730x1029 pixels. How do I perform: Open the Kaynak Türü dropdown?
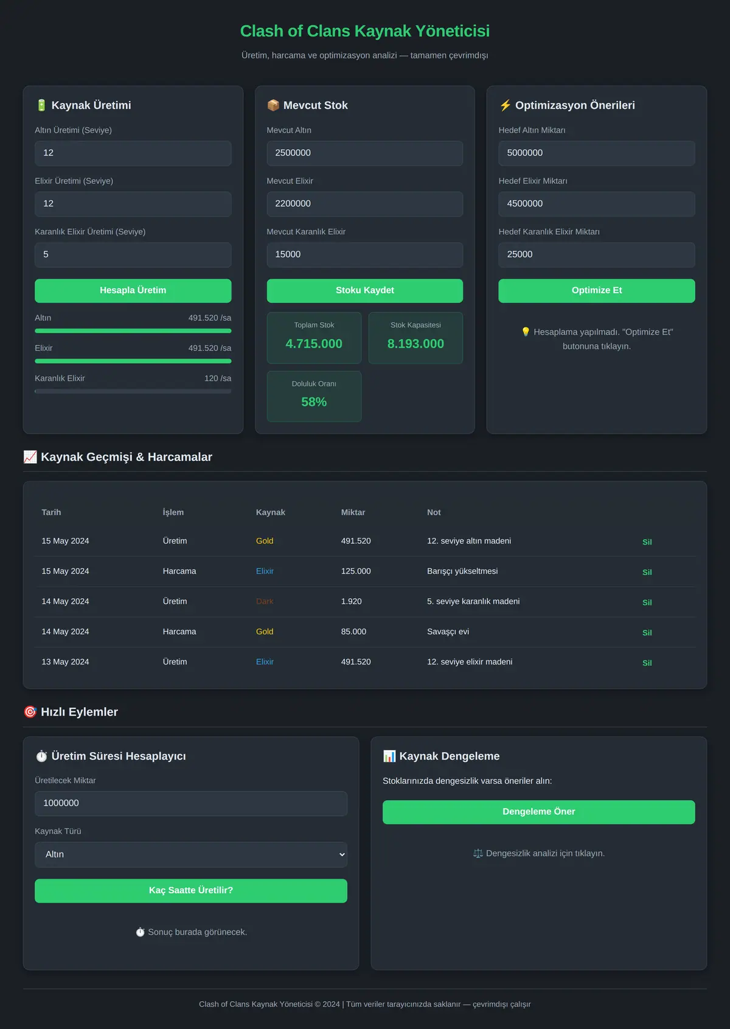(191, 854)
